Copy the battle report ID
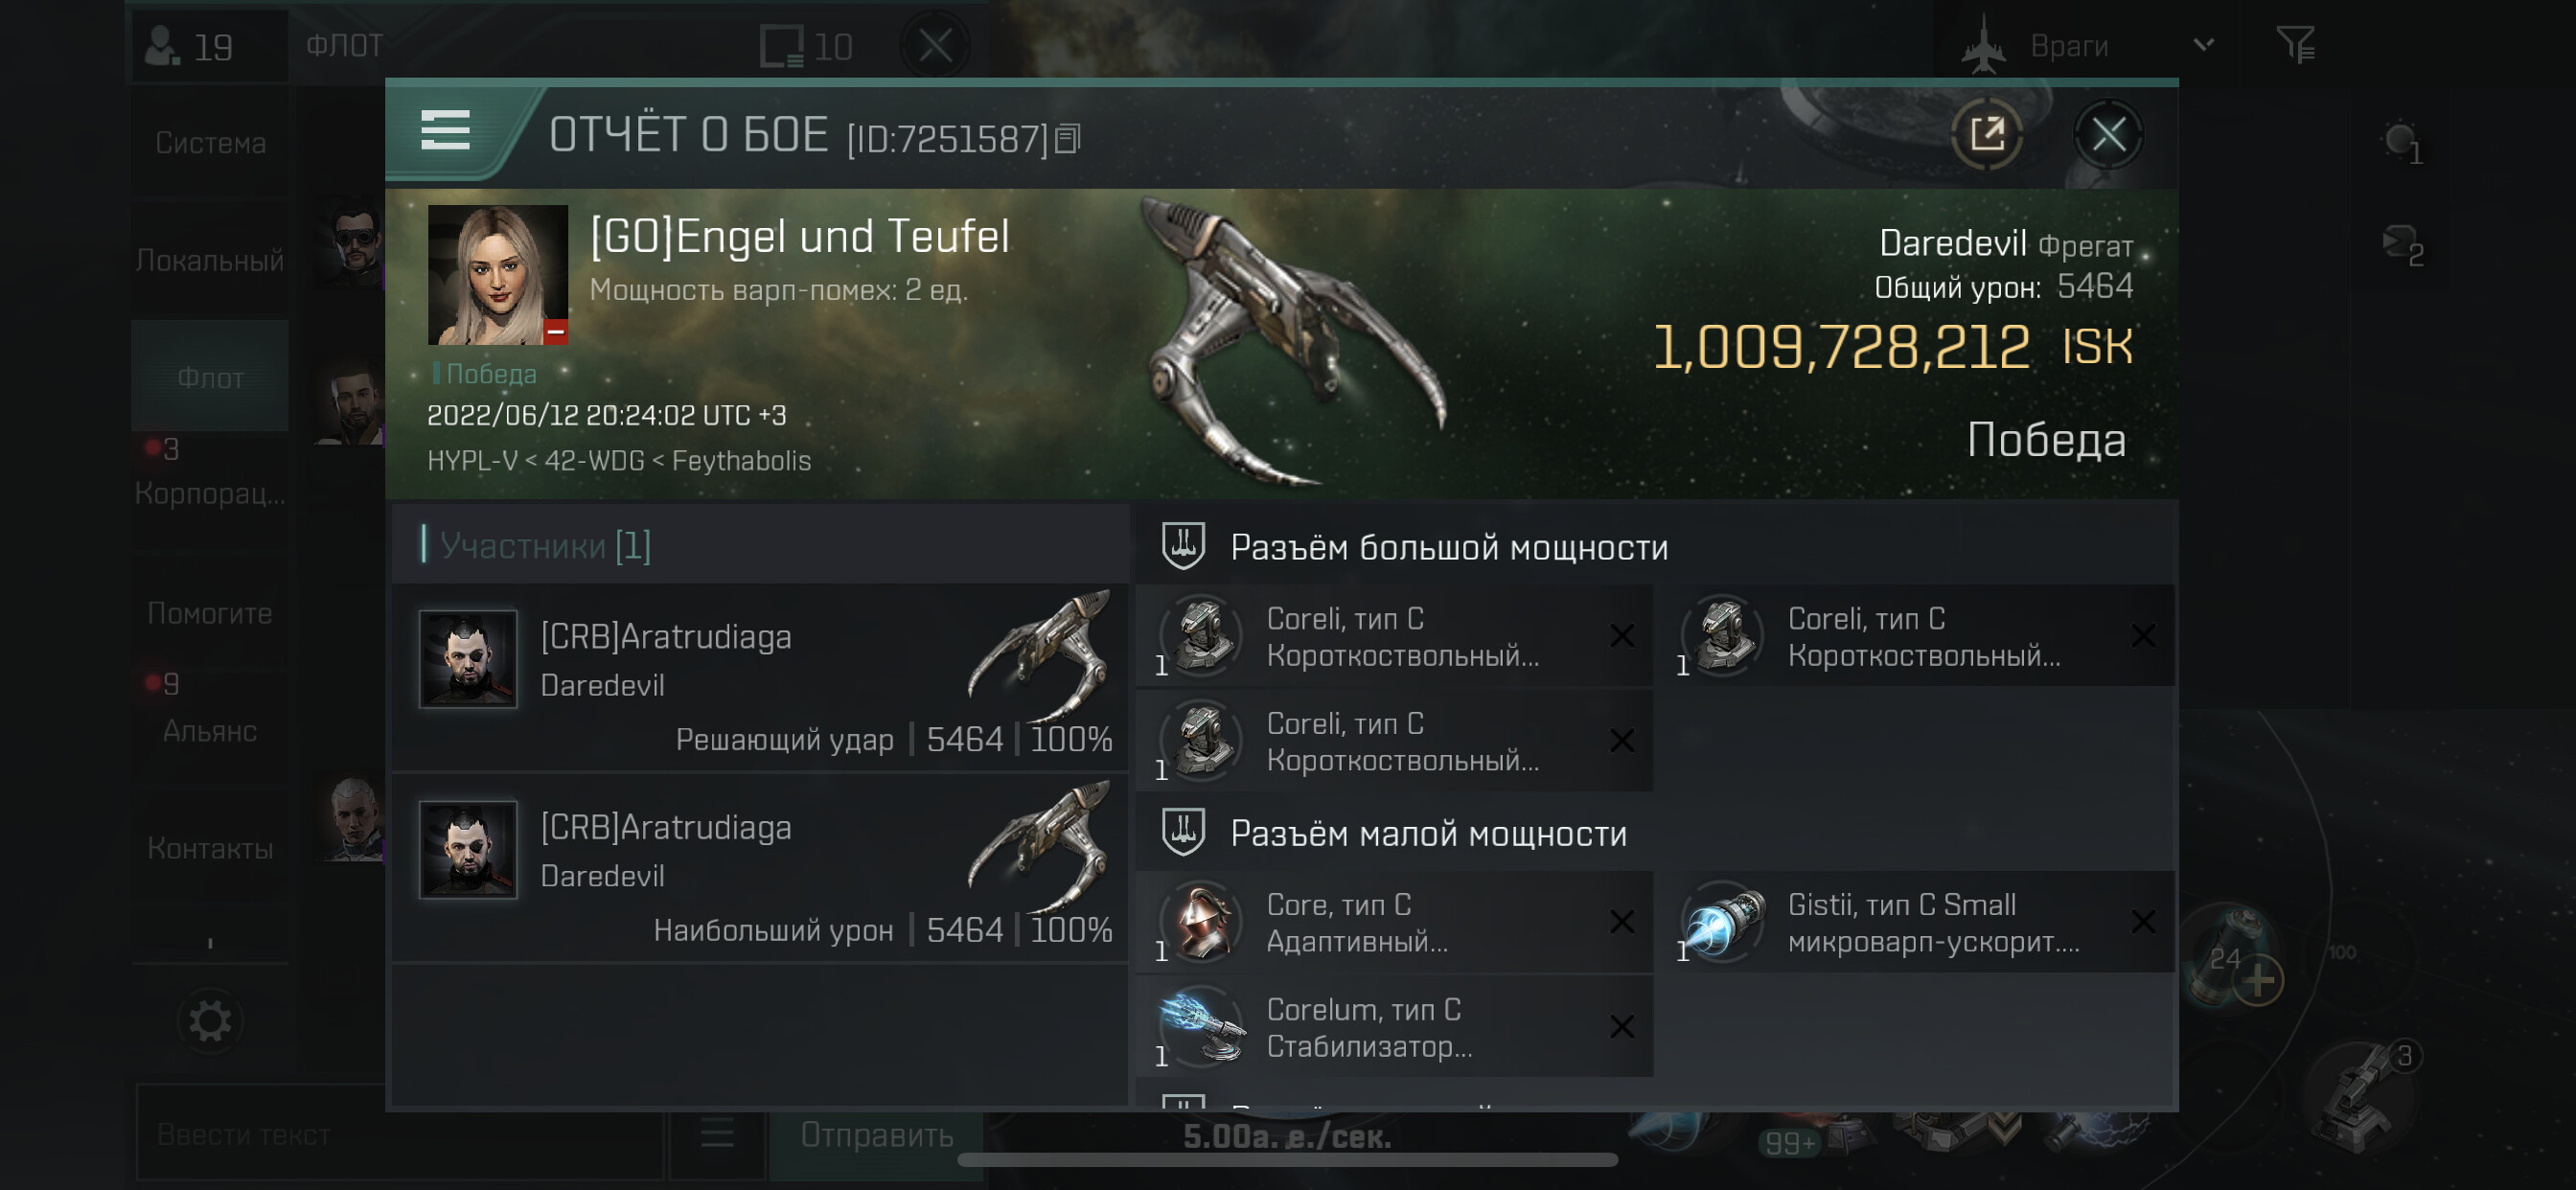The image size is (2576, 1190). 1068,138
